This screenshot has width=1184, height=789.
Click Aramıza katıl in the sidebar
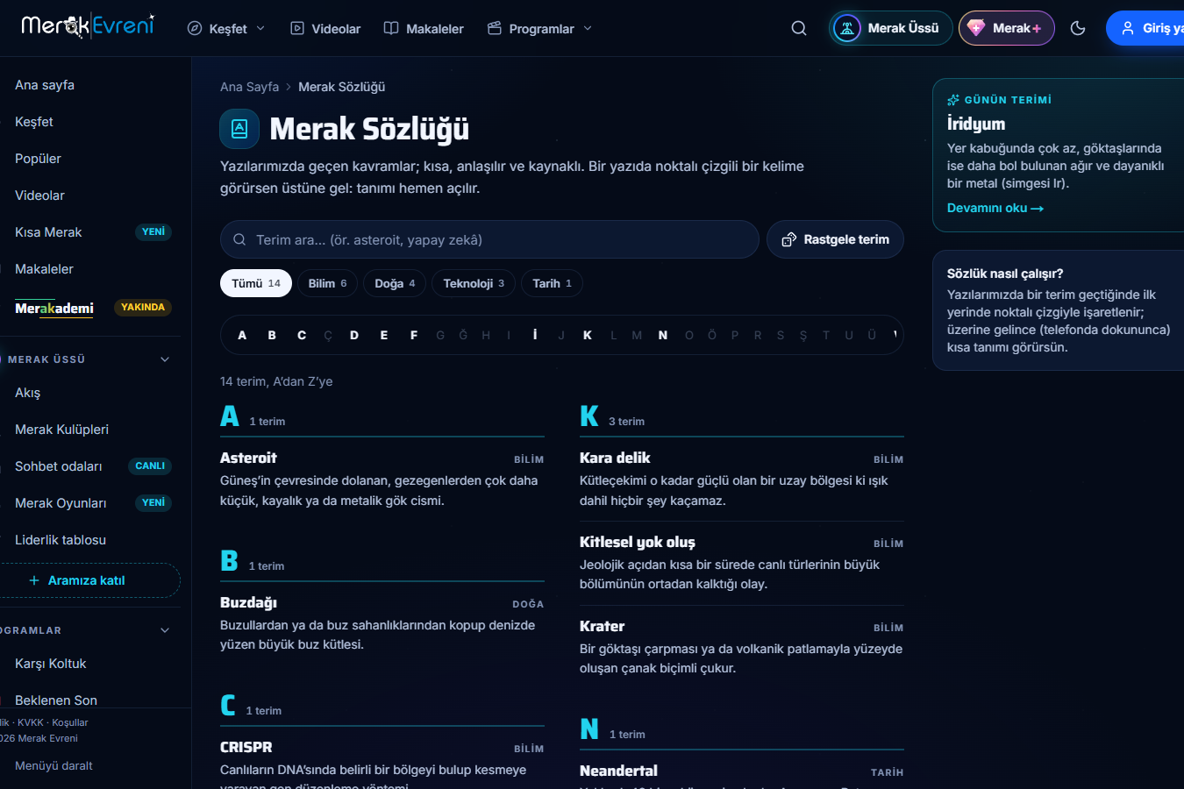click(86, 580)
